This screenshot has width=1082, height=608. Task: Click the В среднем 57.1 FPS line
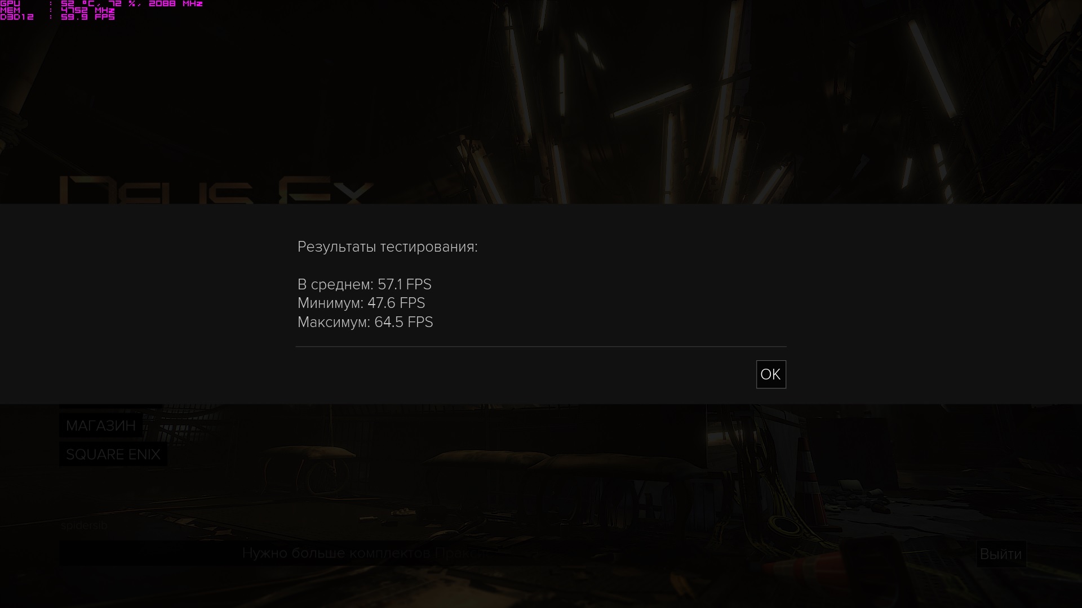pos(365,284)
